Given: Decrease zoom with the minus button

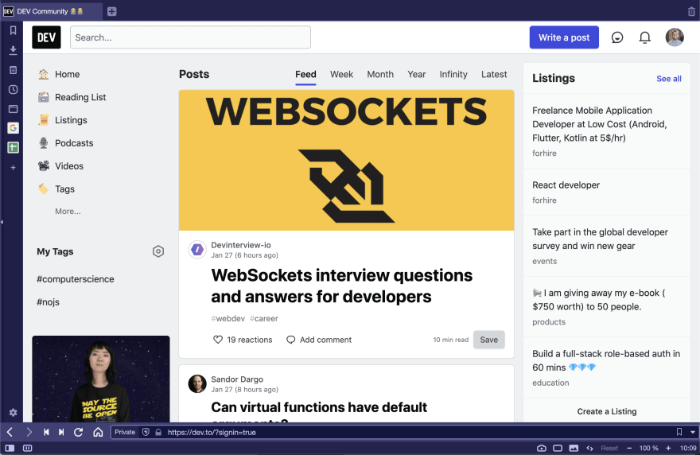Looking at the screenshot, I should point(629,448).
